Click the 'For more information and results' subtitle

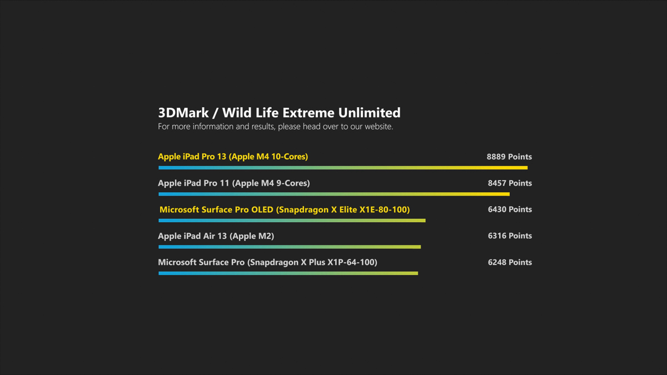click(275, 127)
